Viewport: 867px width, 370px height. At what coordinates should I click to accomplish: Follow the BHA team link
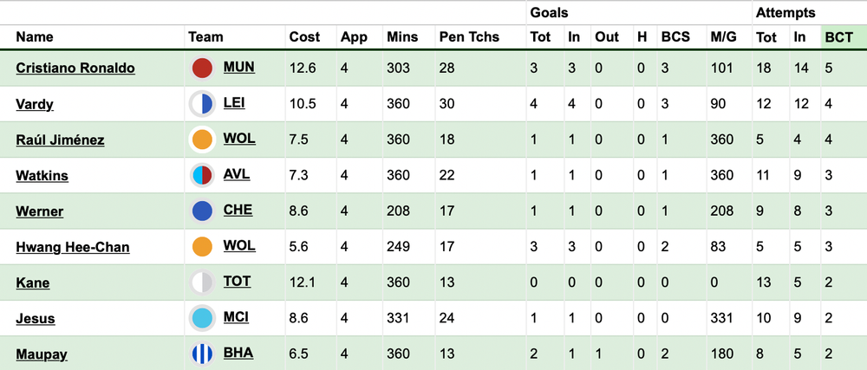pos(238,353)
